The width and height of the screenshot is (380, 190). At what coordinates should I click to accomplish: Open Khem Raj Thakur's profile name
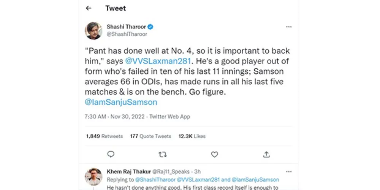pyautogui.click(x=128, y=172)
